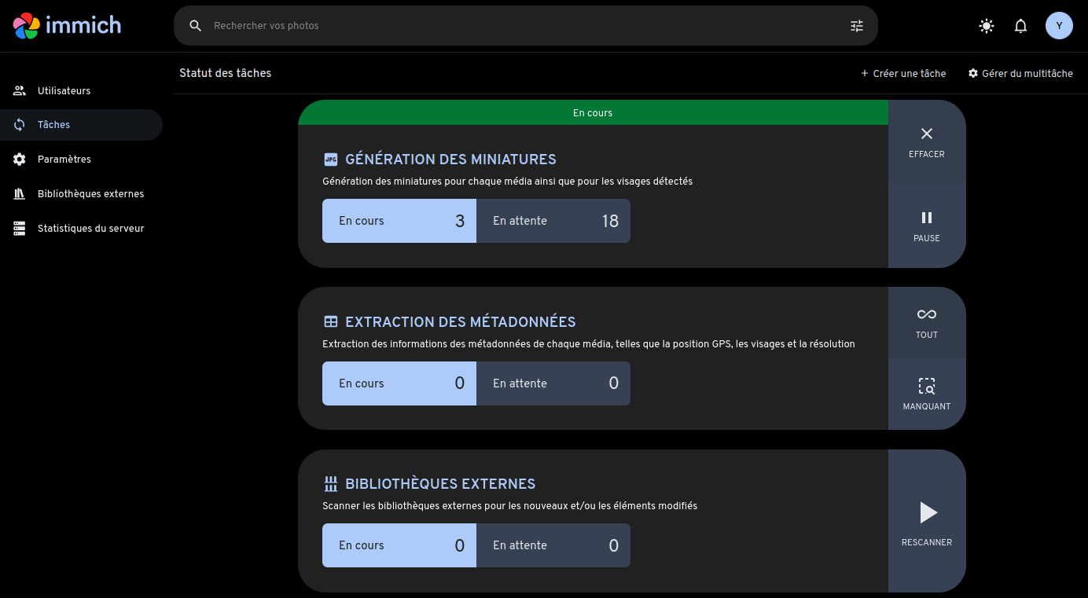Click the green En cours status bar

pos(593,113)
